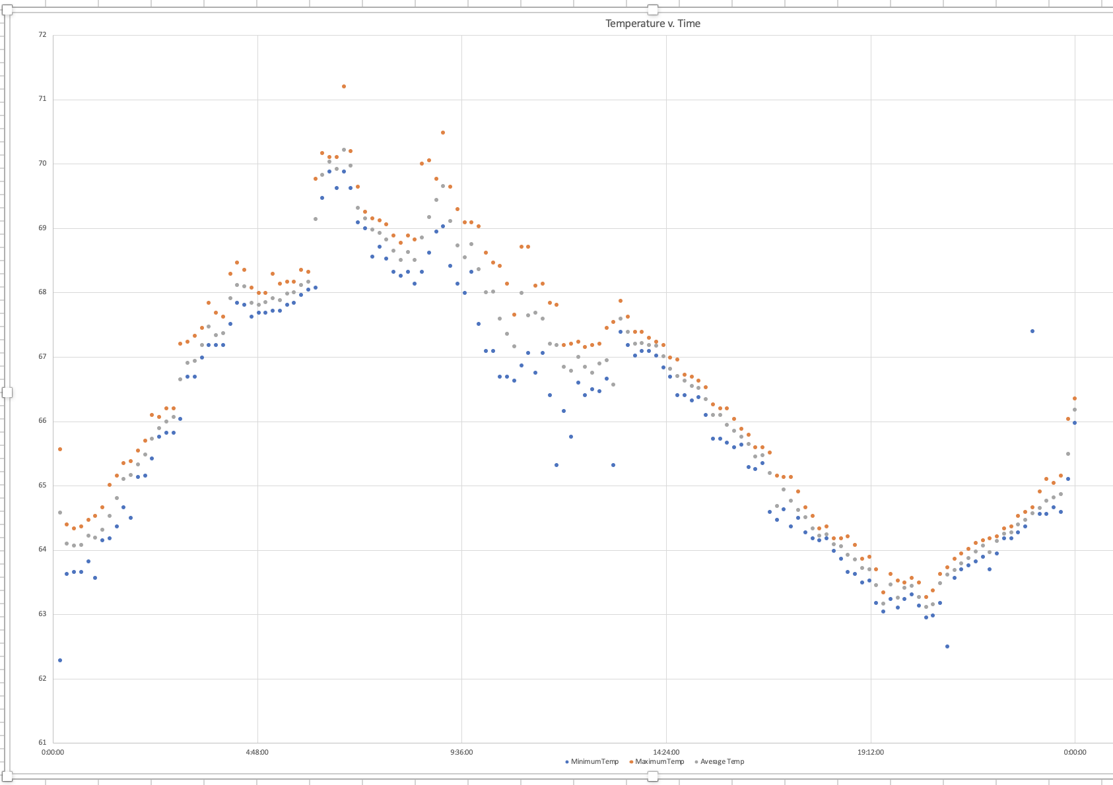Click the bottom-center chart resize handle
1113x785 pixels.
click(653, 776)
